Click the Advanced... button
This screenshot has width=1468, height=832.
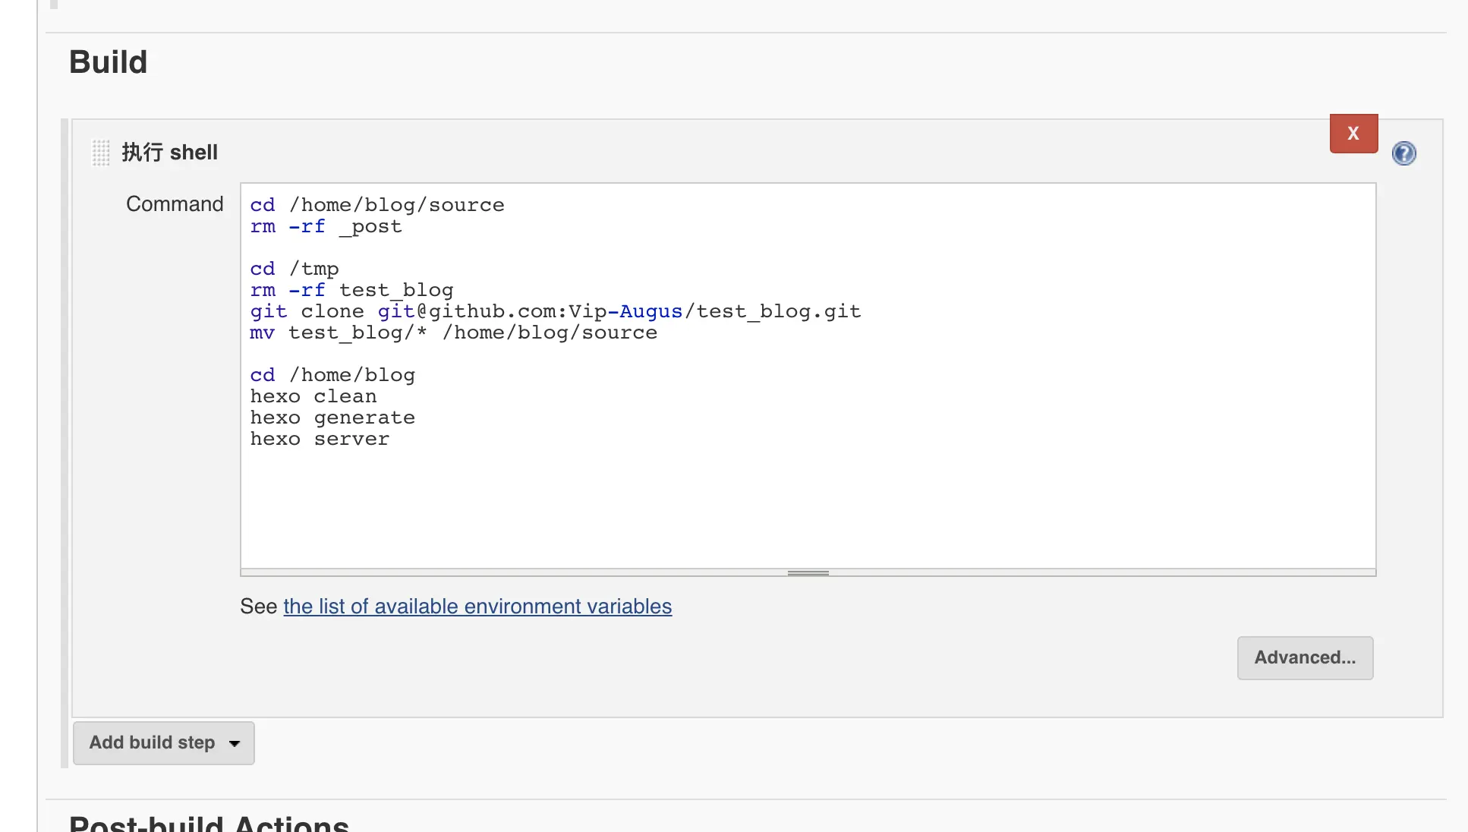[1305, 657]
